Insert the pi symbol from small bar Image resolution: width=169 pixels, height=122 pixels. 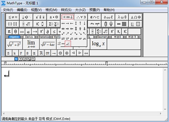click(9, 31)
